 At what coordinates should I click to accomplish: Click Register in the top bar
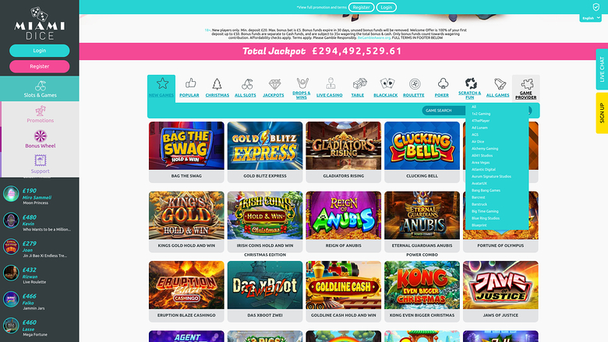point(361,7)
